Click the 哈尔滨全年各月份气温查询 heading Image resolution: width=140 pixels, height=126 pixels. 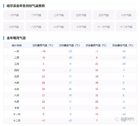pyautogui.click(x=25, y=6)
